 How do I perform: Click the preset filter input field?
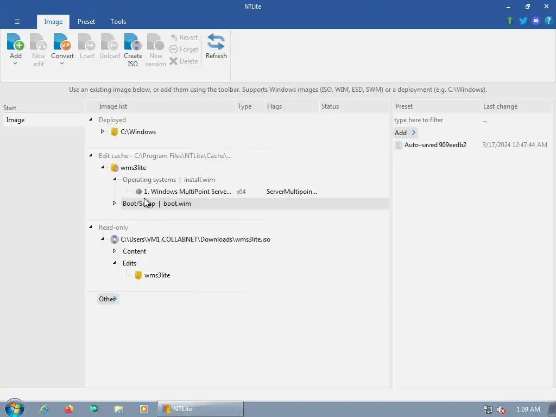point(436,120)
